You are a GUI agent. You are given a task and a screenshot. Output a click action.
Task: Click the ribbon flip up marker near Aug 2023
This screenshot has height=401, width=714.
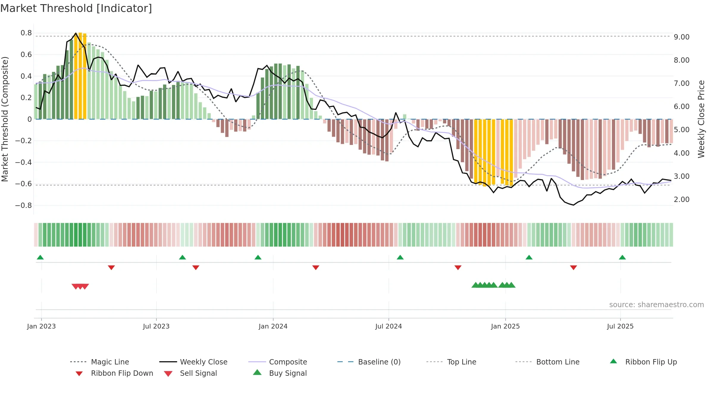(182, 257)
